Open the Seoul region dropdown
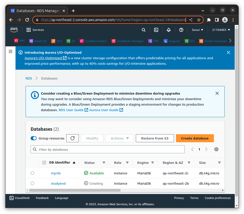Image resolution: width=244 pixels, height=214 pixels. point(198,30)
